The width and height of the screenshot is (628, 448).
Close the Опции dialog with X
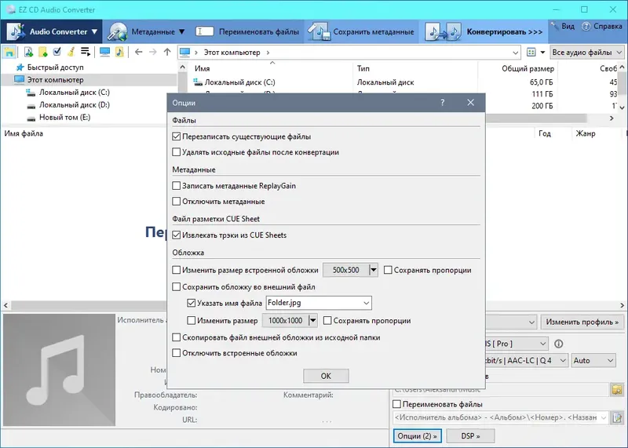pos(470,103)
